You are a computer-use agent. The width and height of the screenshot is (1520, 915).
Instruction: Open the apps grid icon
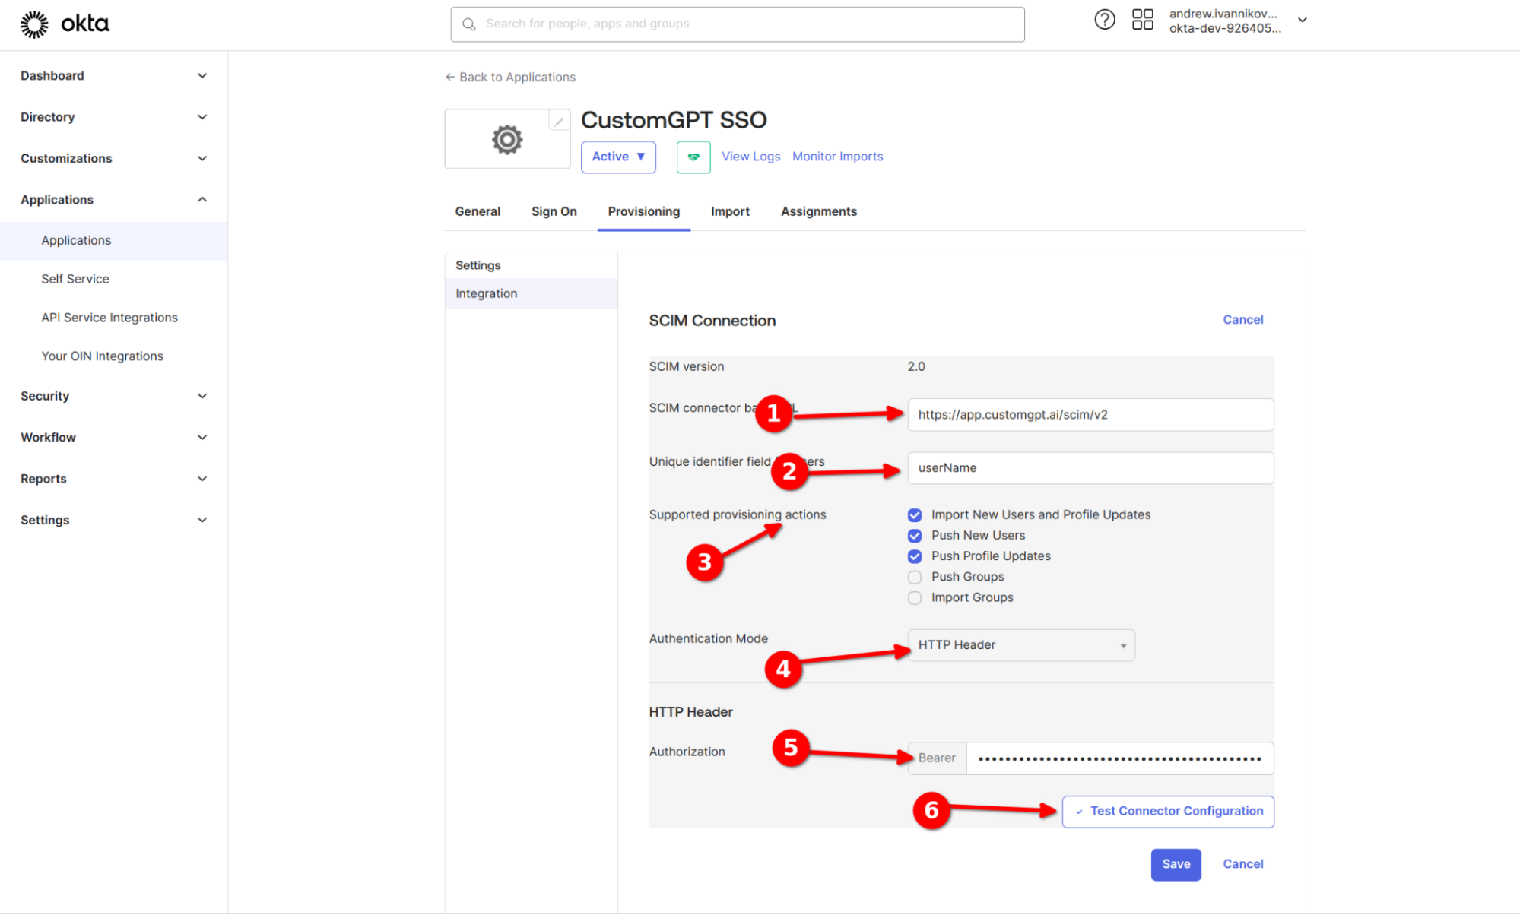[x=1142, y=20]
